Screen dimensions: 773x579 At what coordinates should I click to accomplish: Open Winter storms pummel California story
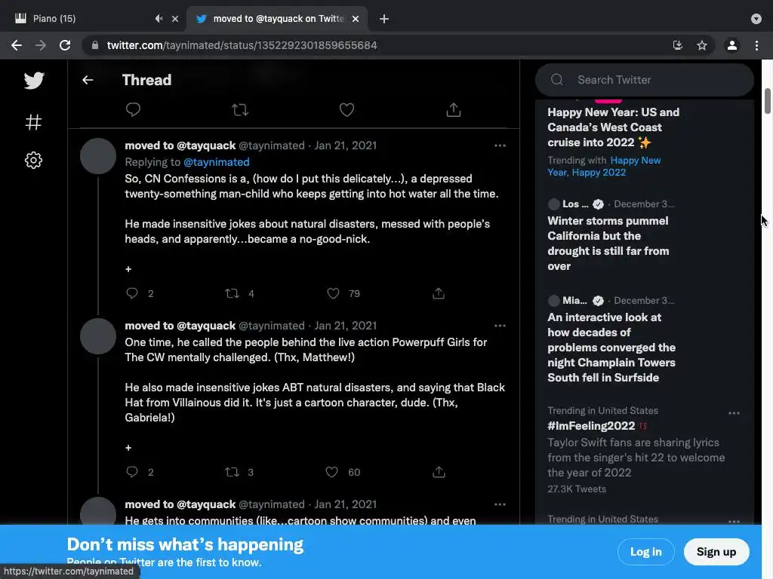click(608, 244)
